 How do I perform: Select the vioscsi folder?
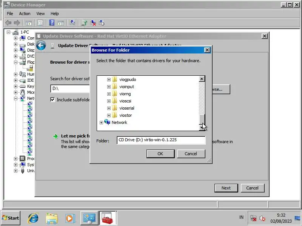(125, 101)
